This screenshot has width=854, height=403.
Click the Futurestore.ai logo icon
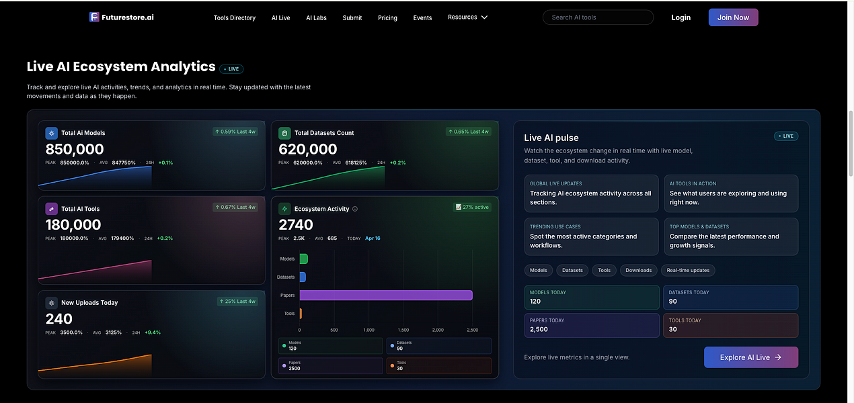94,17
